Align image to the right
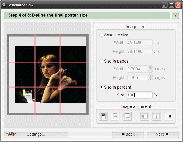This screenshot has width=183, height=142. pos(168,116)
